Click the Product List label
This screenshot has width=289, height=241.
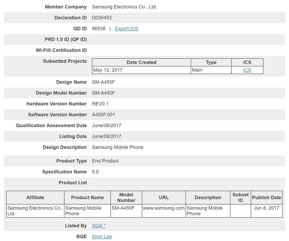pos(73,183)
